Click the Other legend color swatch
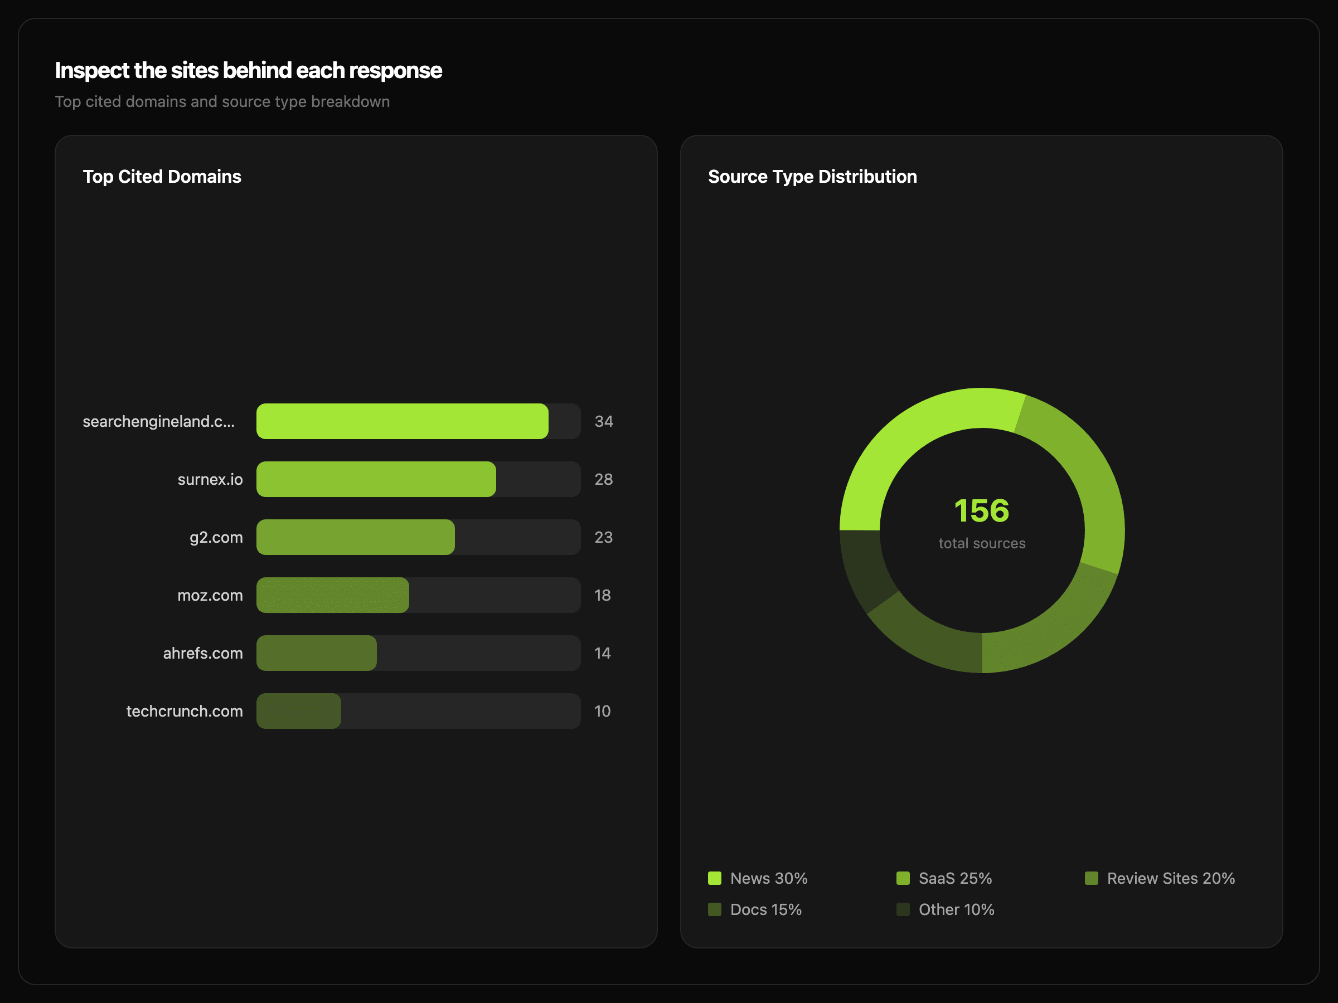Image resolution: width=1338 pixels, height=1003 pixels. [x=903, y=910]
